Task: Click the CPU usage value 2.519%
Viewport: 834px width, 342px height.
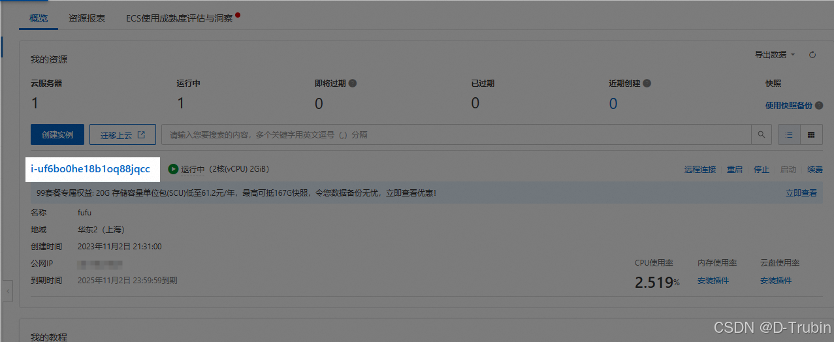Action: click(x=658, y=283)
